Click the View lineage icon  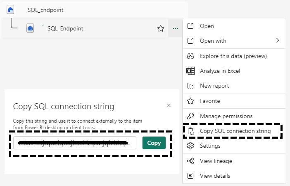[190, 161]
